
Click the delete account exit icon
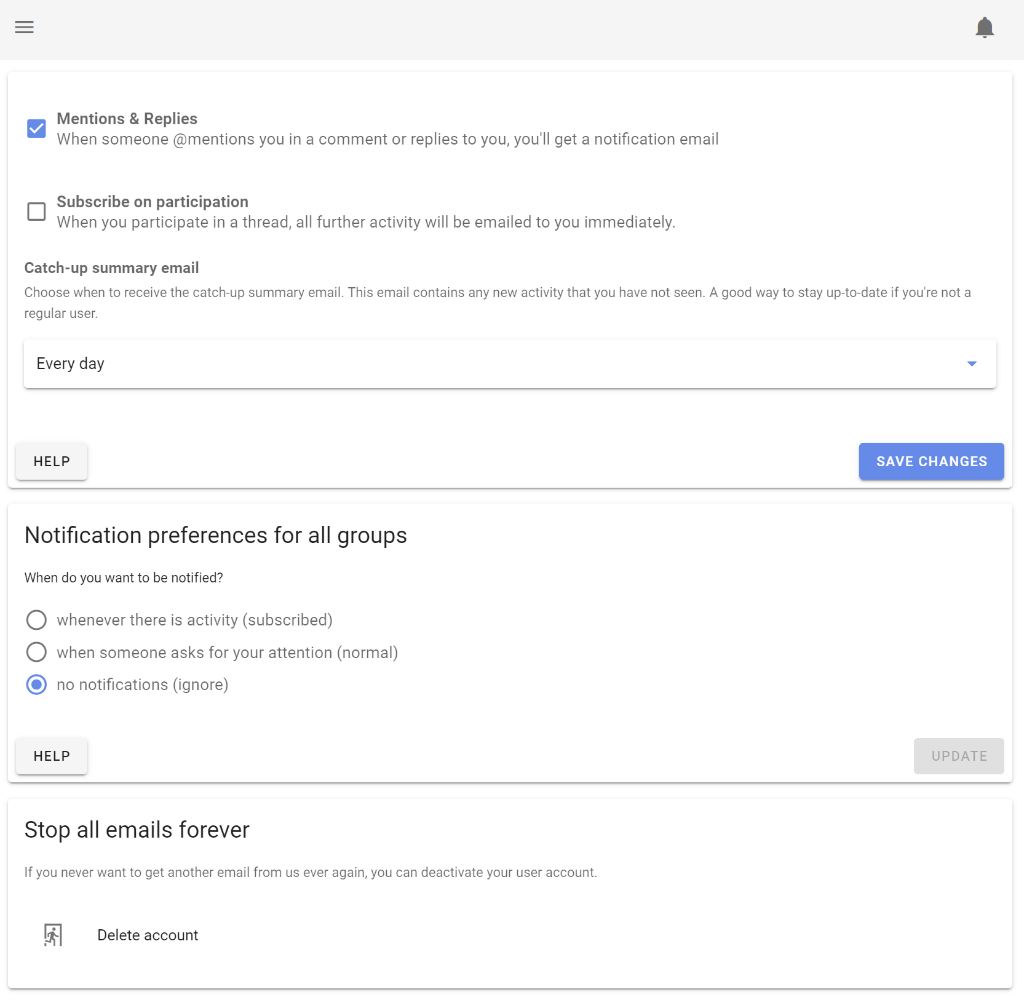(54, 935)
